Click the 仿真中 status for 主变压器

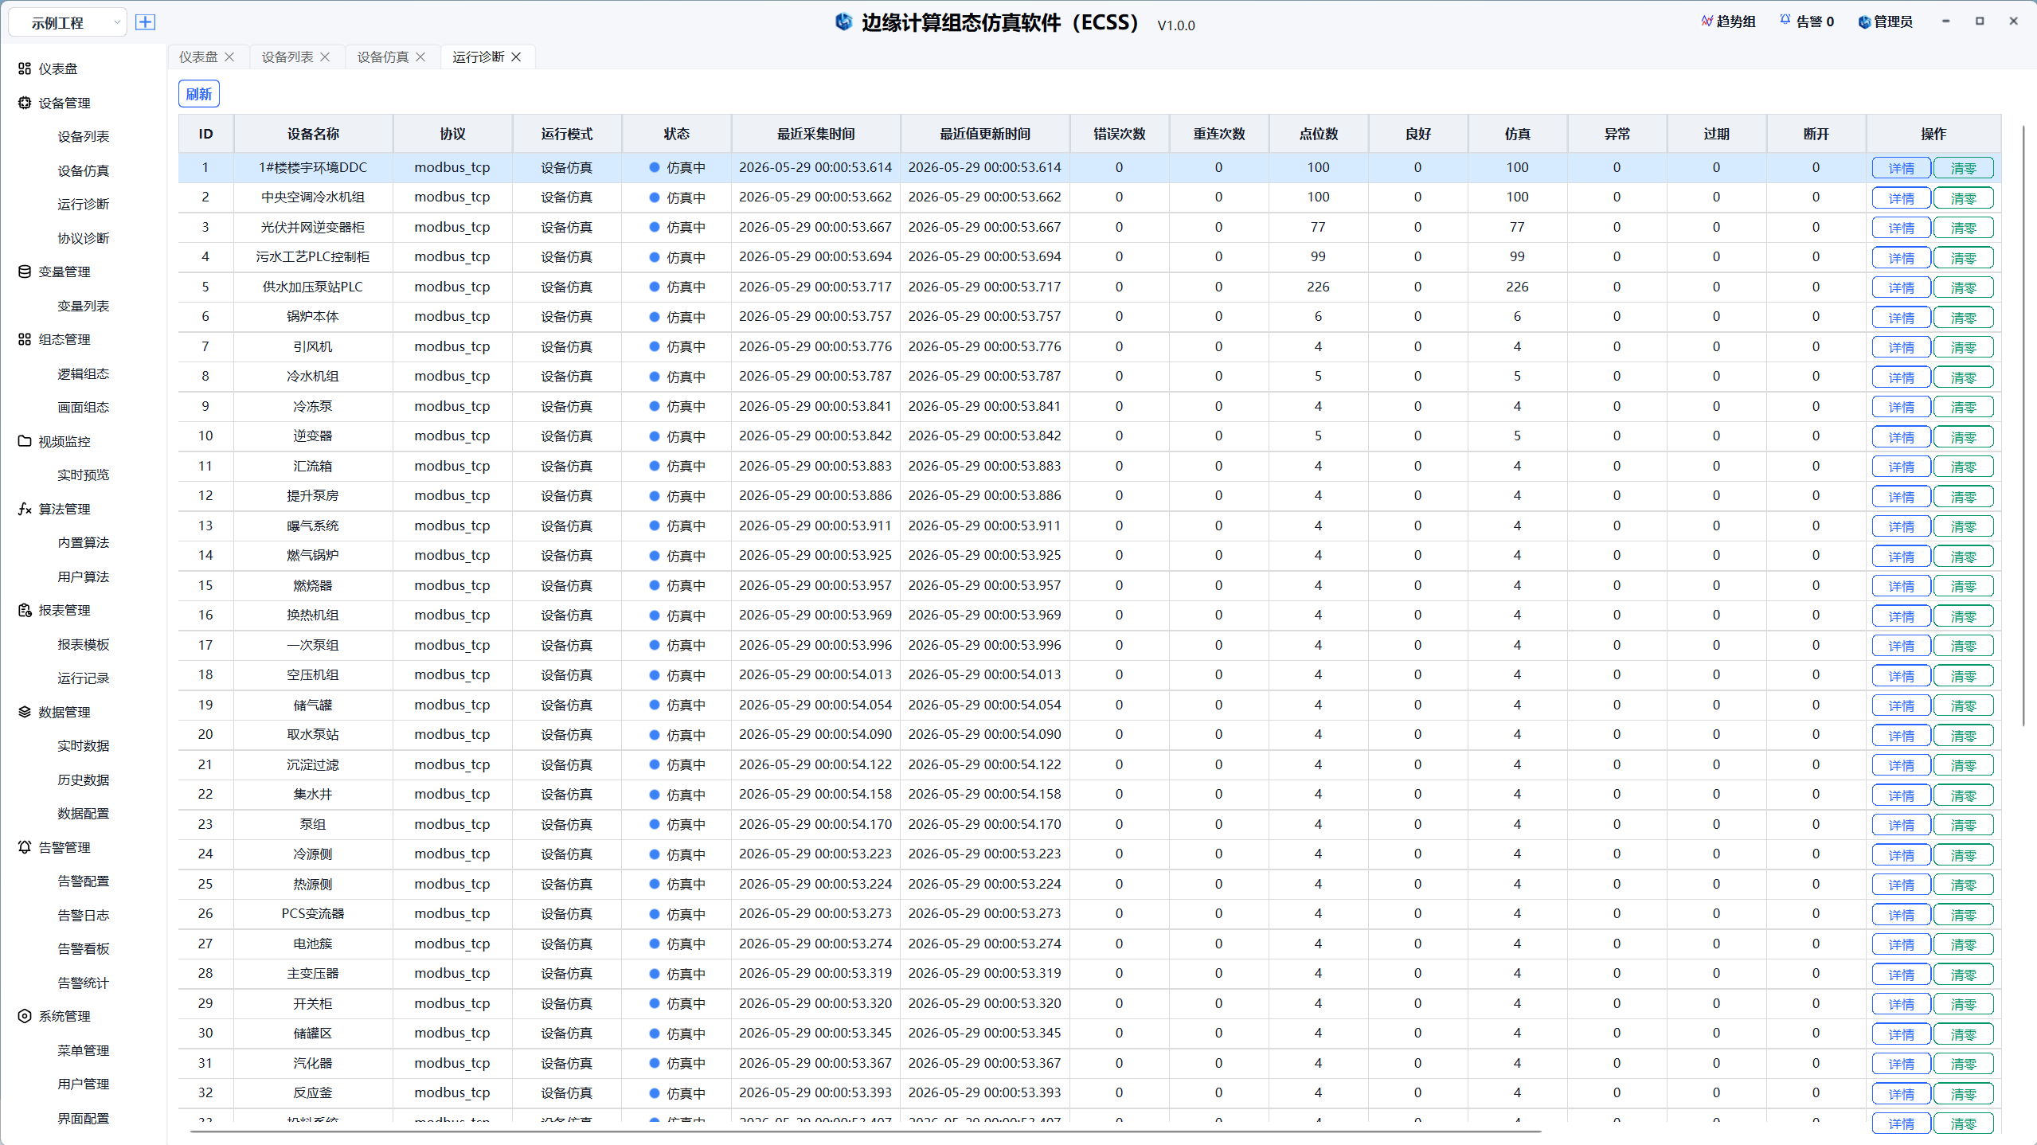[677, 974]
